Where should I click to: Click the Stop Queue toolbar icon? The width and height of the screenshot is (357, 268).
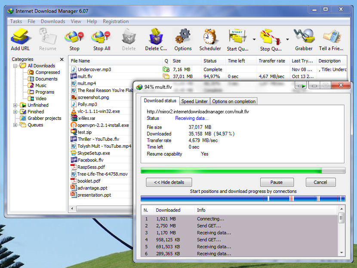click(x=271, y=37)
